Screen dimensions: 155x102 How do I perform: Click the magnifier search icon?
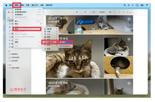tap(128, 12)
